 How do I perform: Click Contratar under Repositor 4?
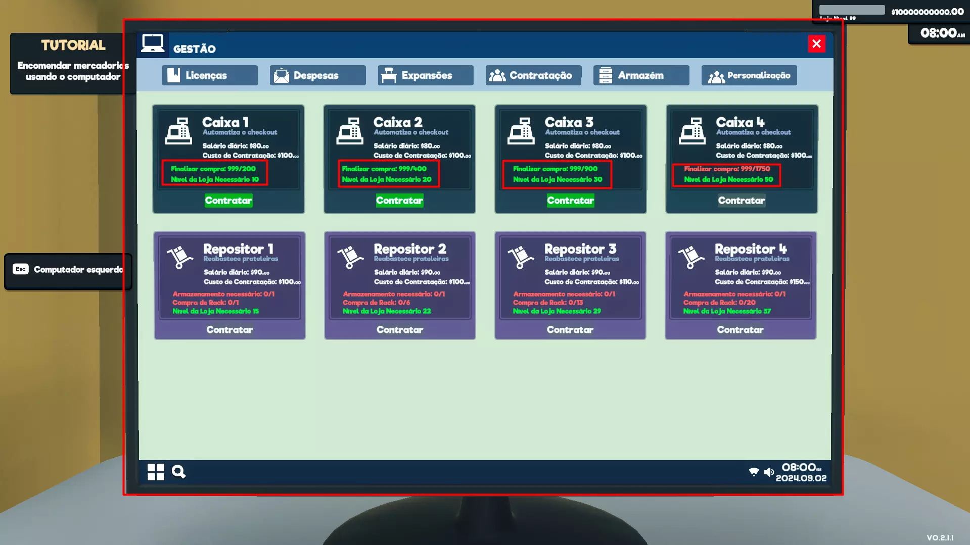(x=741, y=330)
